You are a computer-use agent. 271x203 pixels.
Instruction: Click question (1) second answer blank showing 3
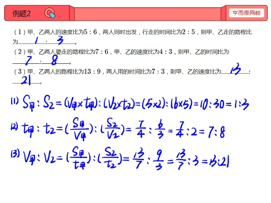pyautogui.click(x=61, y=41)
